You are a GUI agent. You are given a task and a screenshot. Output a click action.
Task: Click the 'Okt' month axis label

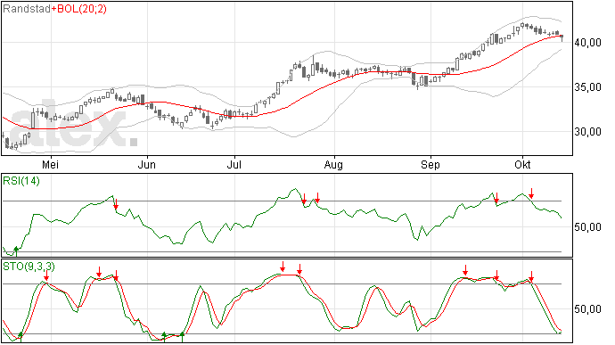[x=522, y=165]
